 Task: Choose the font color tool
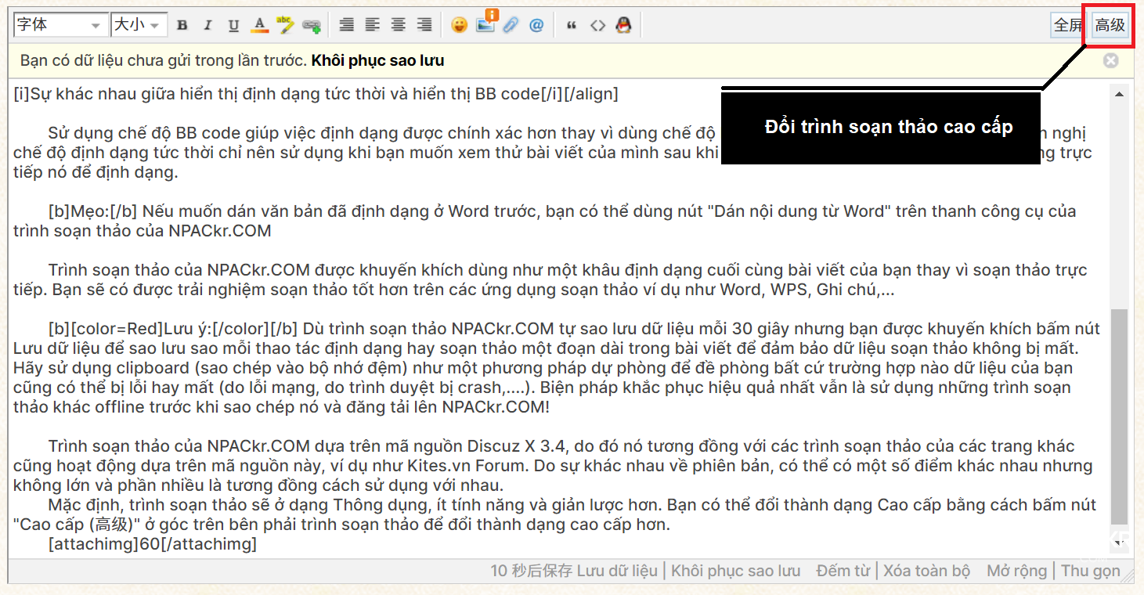pos(259,25)
